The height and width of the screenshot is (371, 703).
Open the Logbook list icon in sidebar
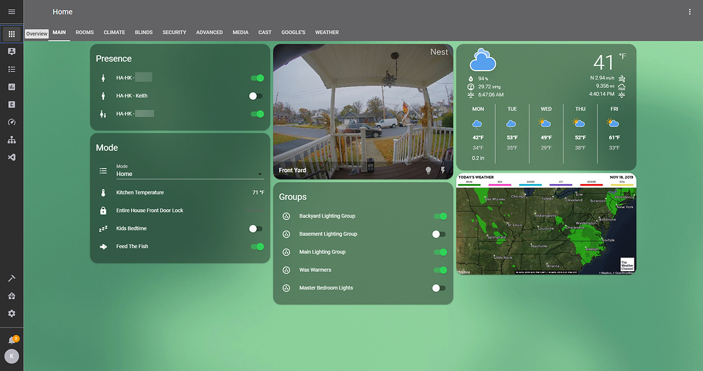coord(12,69)
